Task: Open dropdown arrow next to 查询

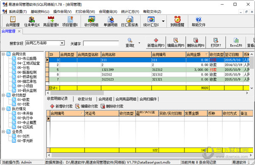Action: pyautogui.click(x=139, y=43)
